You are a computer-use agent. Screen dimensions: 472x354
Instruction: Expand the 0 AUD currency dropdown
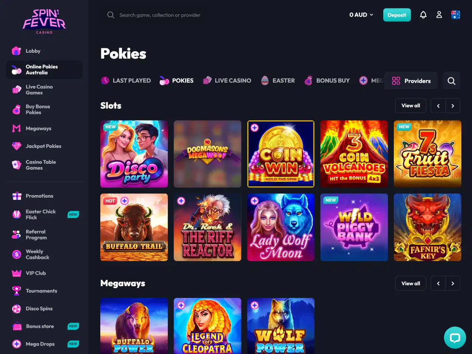361,15
